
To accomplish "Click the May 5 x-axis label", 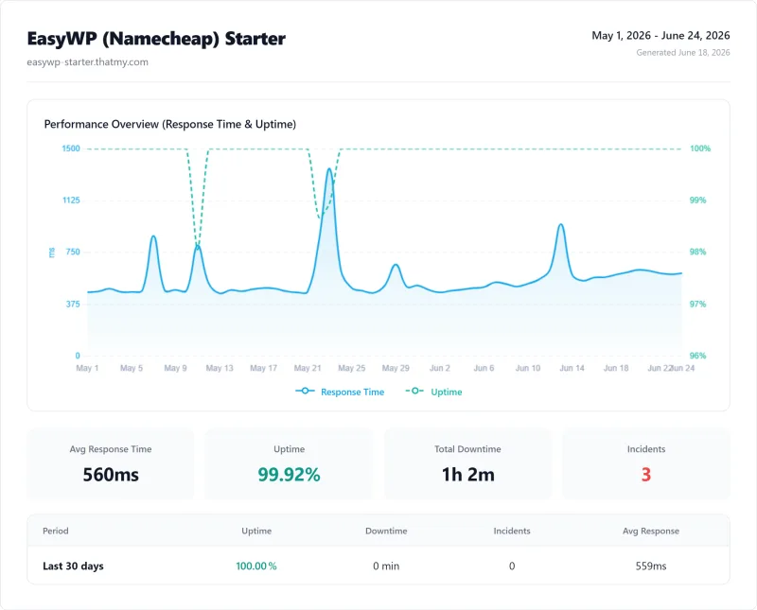I will pos(132,368).
